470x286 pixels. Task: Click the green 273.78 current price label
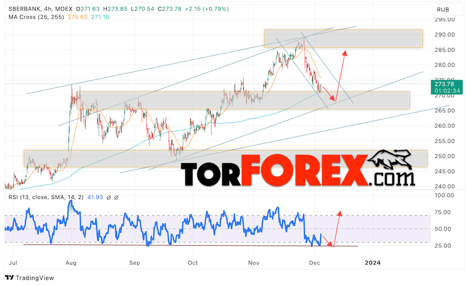[x=444, y=84]
